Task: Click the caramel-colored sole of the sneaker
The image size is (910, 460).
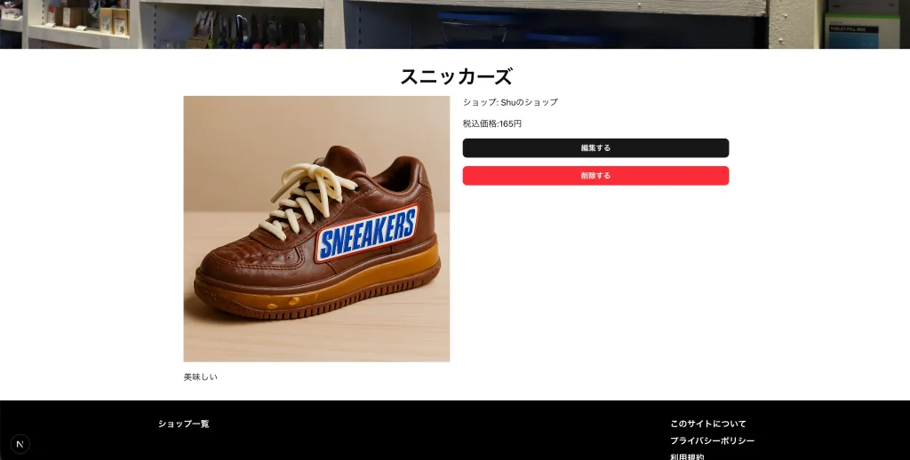Action: pos(325,287)
